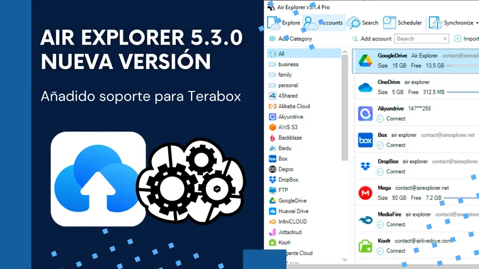
Task: Select InfiniCLOUD in the list
Action: pos(288,222)
